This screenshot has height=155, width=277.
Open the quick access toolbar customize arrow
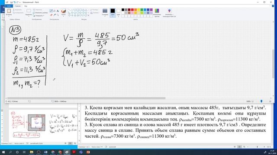point(20,2)
